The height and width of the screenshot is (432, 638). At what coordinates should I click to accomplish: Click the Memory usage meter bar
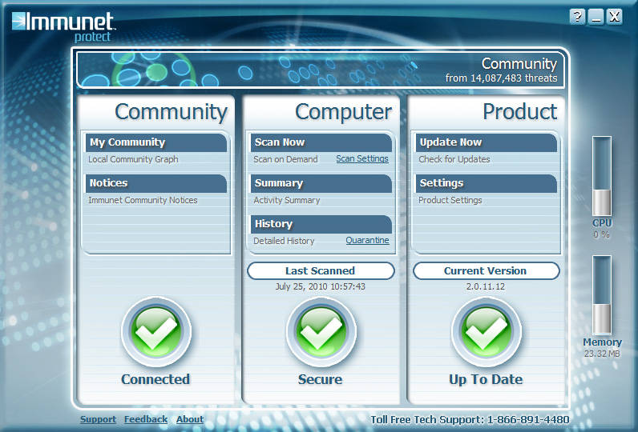pyautogui.click(x=602, y=294)
